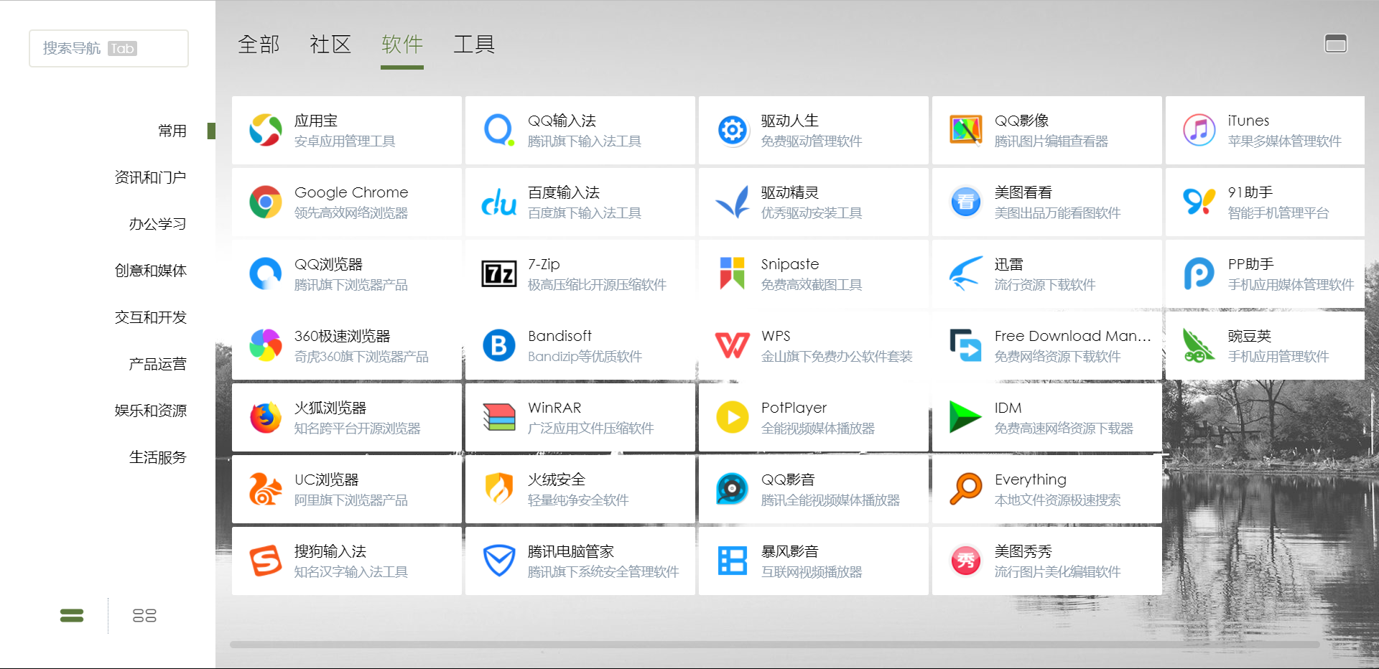The width and height of the screenshot is (1379, 669).
Task: Open 交互和开发 sidebar category
Action: 151,317
